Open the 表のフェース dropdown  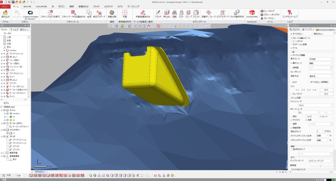click(321, 59)
